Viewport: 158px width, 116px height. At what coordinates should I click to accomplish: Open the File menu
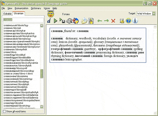[3, 8]
